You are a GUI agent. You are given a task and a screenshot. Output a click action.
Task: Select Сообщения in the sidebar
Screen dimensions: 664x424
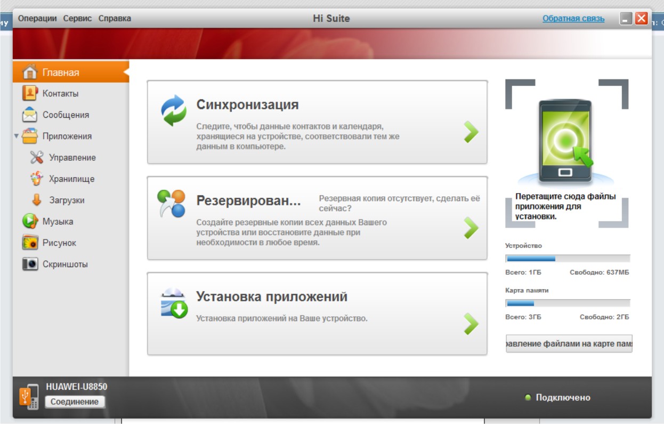click(x=71, y=115)
